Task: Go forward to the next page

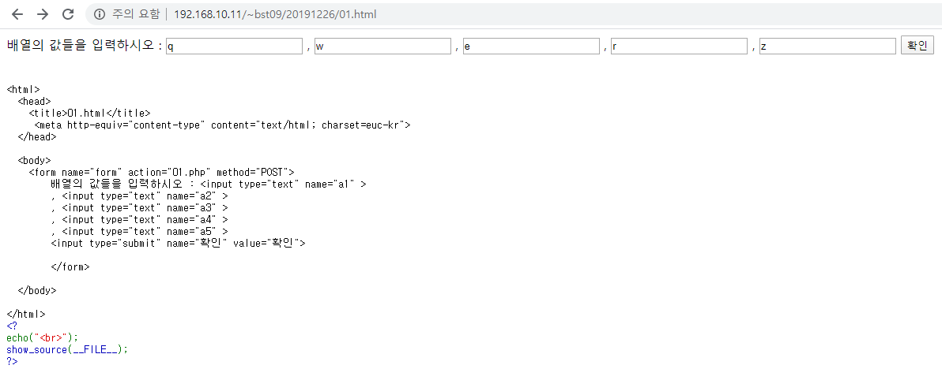Action: 43,14
